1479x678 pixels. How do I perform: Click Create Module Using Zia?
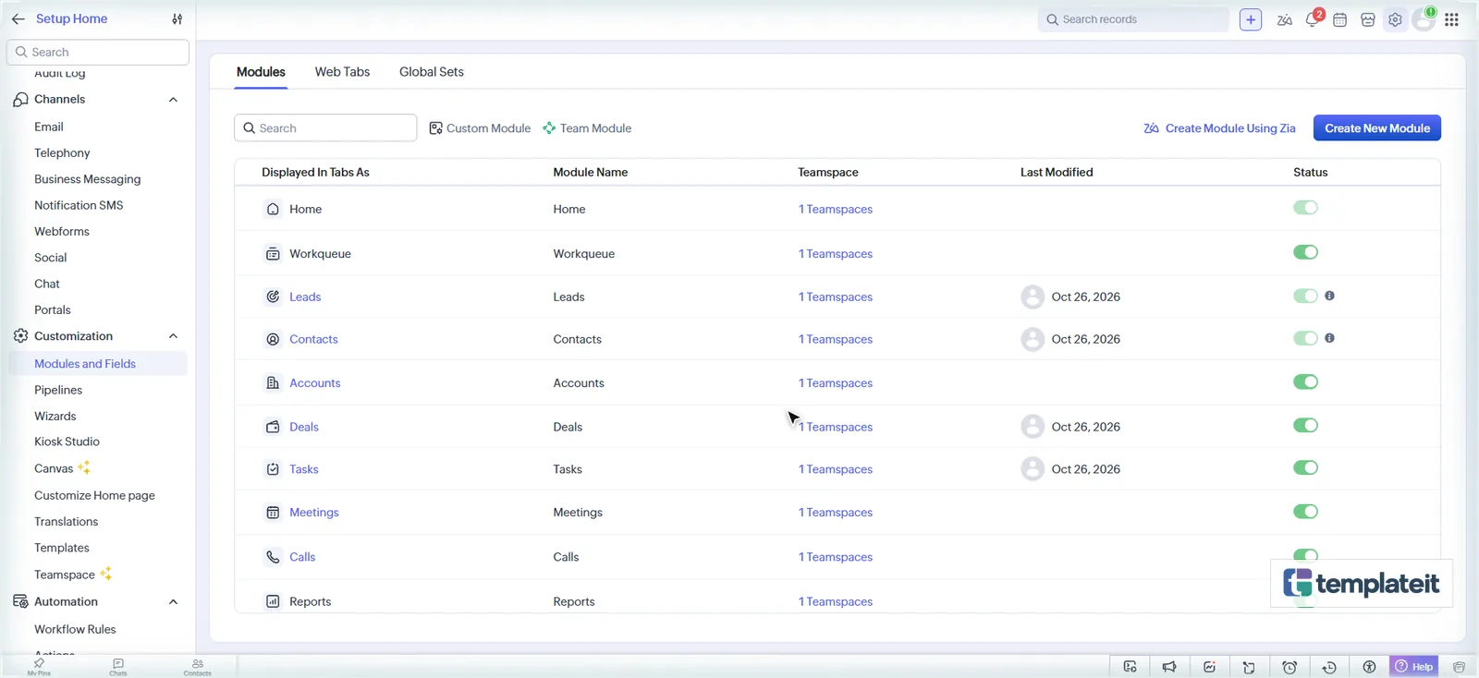click(1219, 128)
